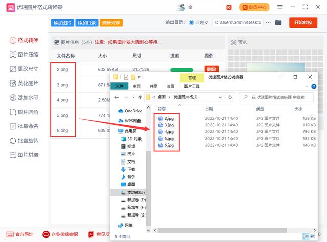Click the 2.png progress bar
The image size is (327, 242).
tap(182, 70)
